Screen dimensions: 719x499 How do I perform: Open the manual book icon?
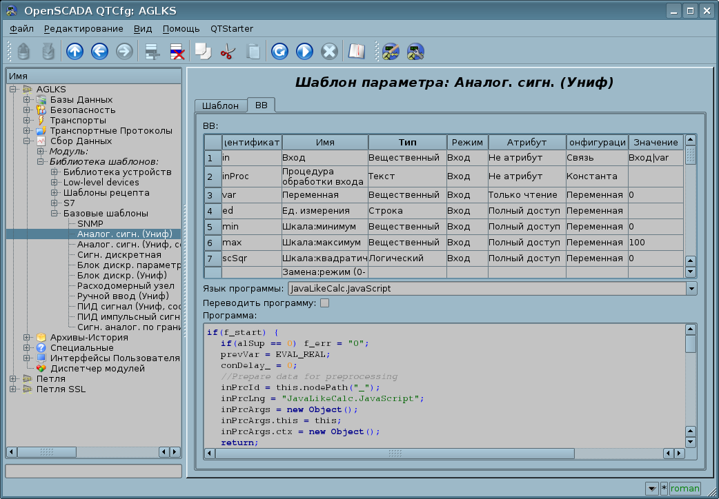click(x=356, y=52)
